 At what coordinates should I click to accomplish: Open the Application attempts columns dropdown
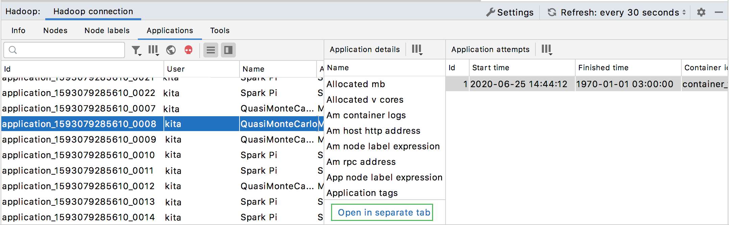coord(547,50)
